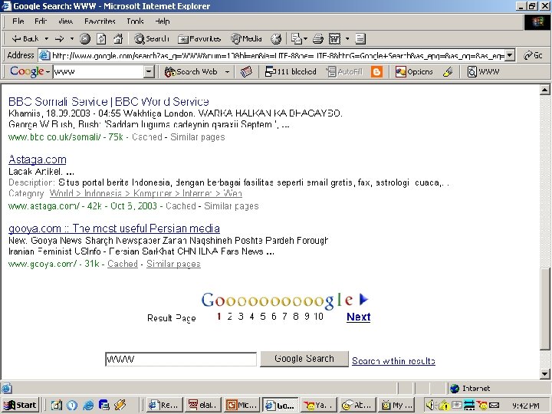This screenshot has width=552, height=414.
Task: Open the World > Indonesia category link
Action: (x=146, y=194)
